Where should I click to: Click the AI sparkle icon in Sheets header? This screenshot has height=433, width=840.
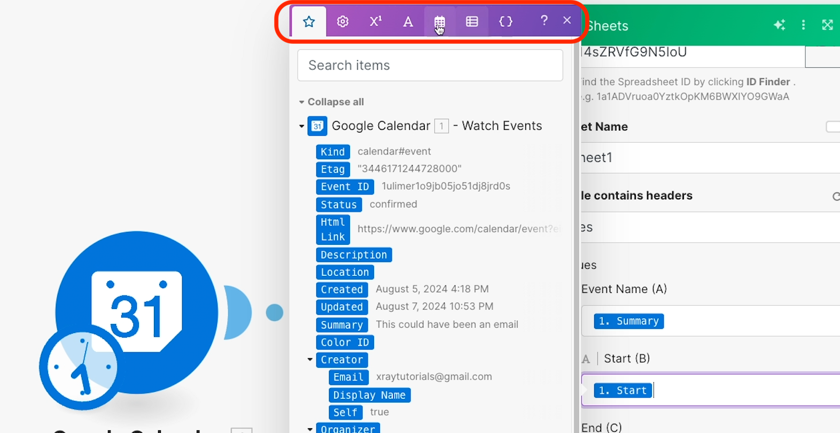(x=779, y=25)
